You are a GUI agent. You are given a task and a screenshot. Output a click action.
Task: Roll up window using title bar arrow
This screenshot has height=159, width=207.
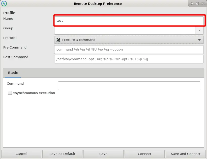point(192,4)
